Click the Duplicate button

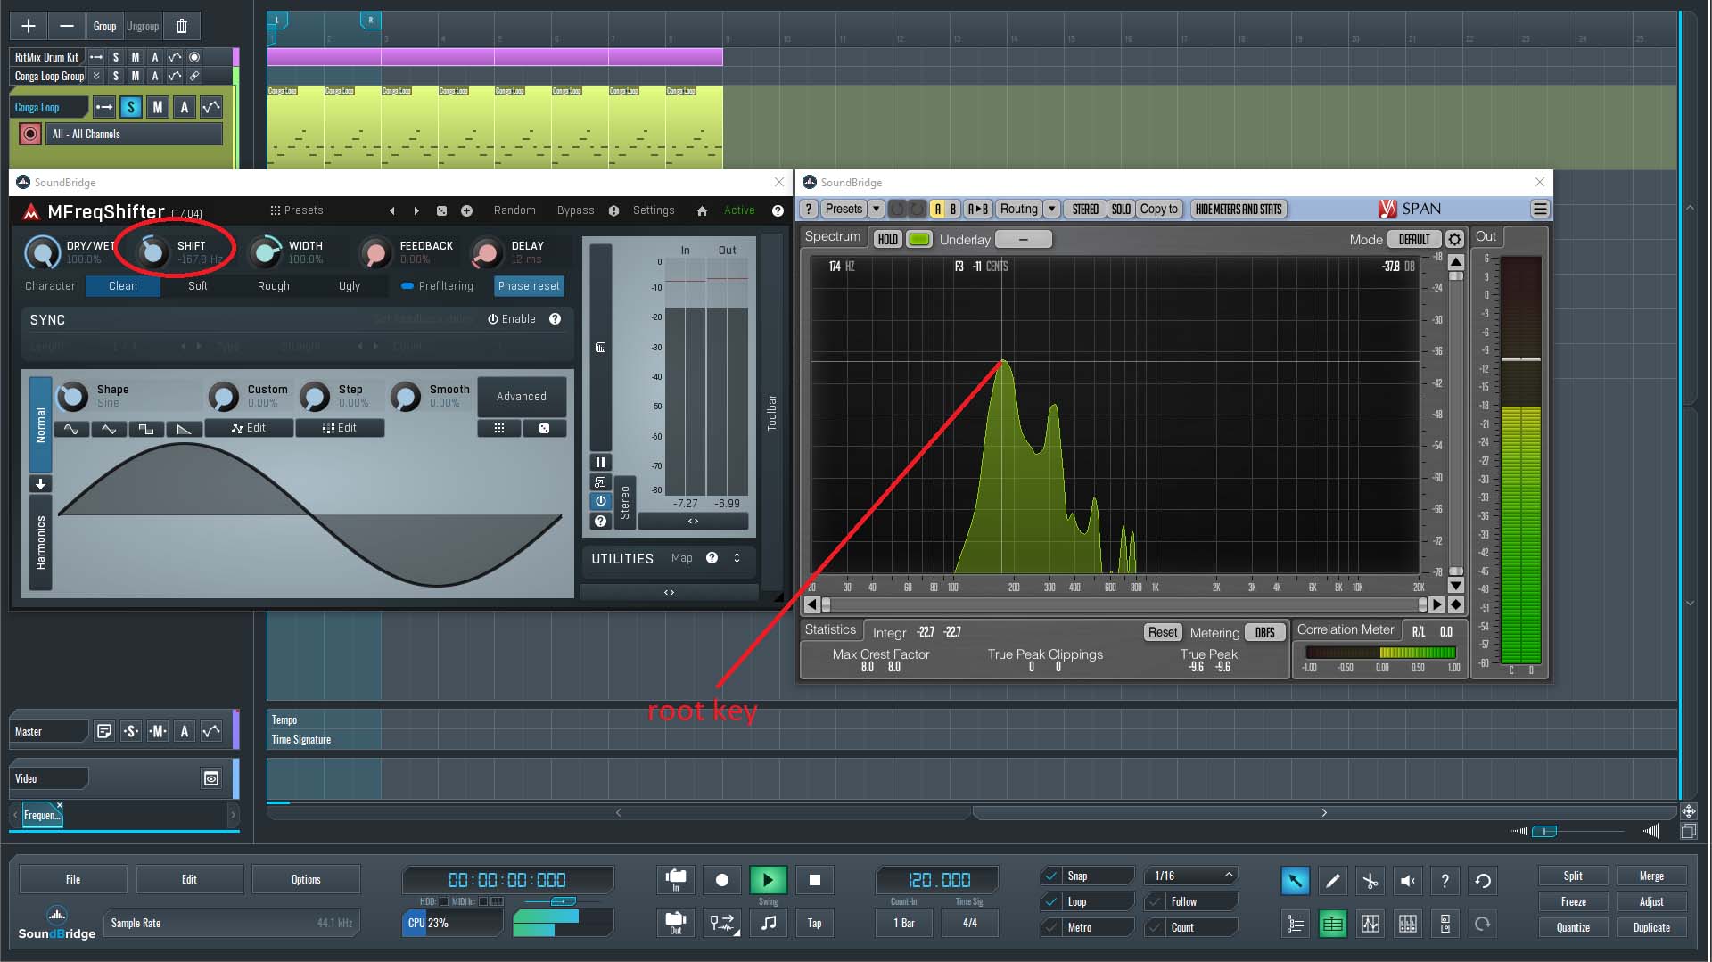(1651, 927)
